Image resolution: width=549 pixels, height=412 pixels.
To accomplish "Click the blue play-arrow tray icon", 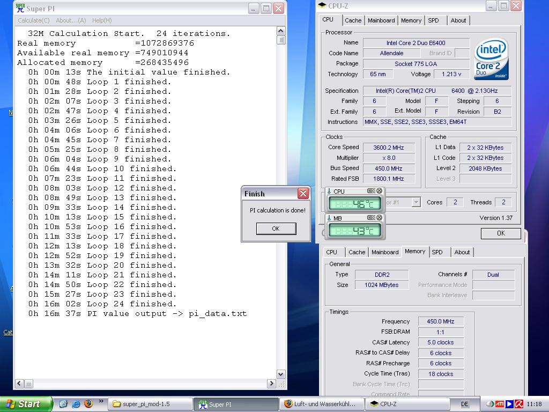I will tap(509, 404).
